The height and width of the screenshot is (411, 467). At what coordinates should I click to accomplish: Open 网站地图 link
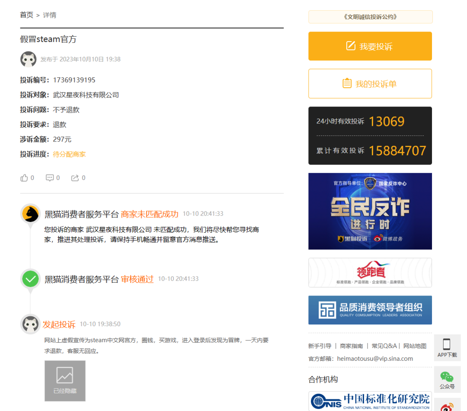415,346
